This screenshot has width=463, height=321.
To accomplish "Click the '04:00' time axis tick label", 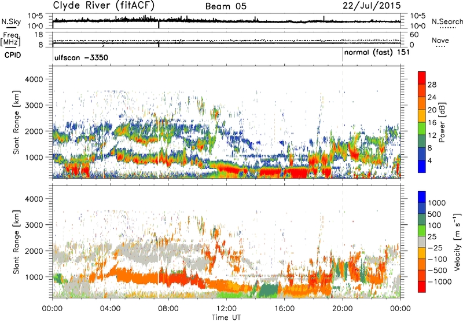I will [x=110, y=309].
